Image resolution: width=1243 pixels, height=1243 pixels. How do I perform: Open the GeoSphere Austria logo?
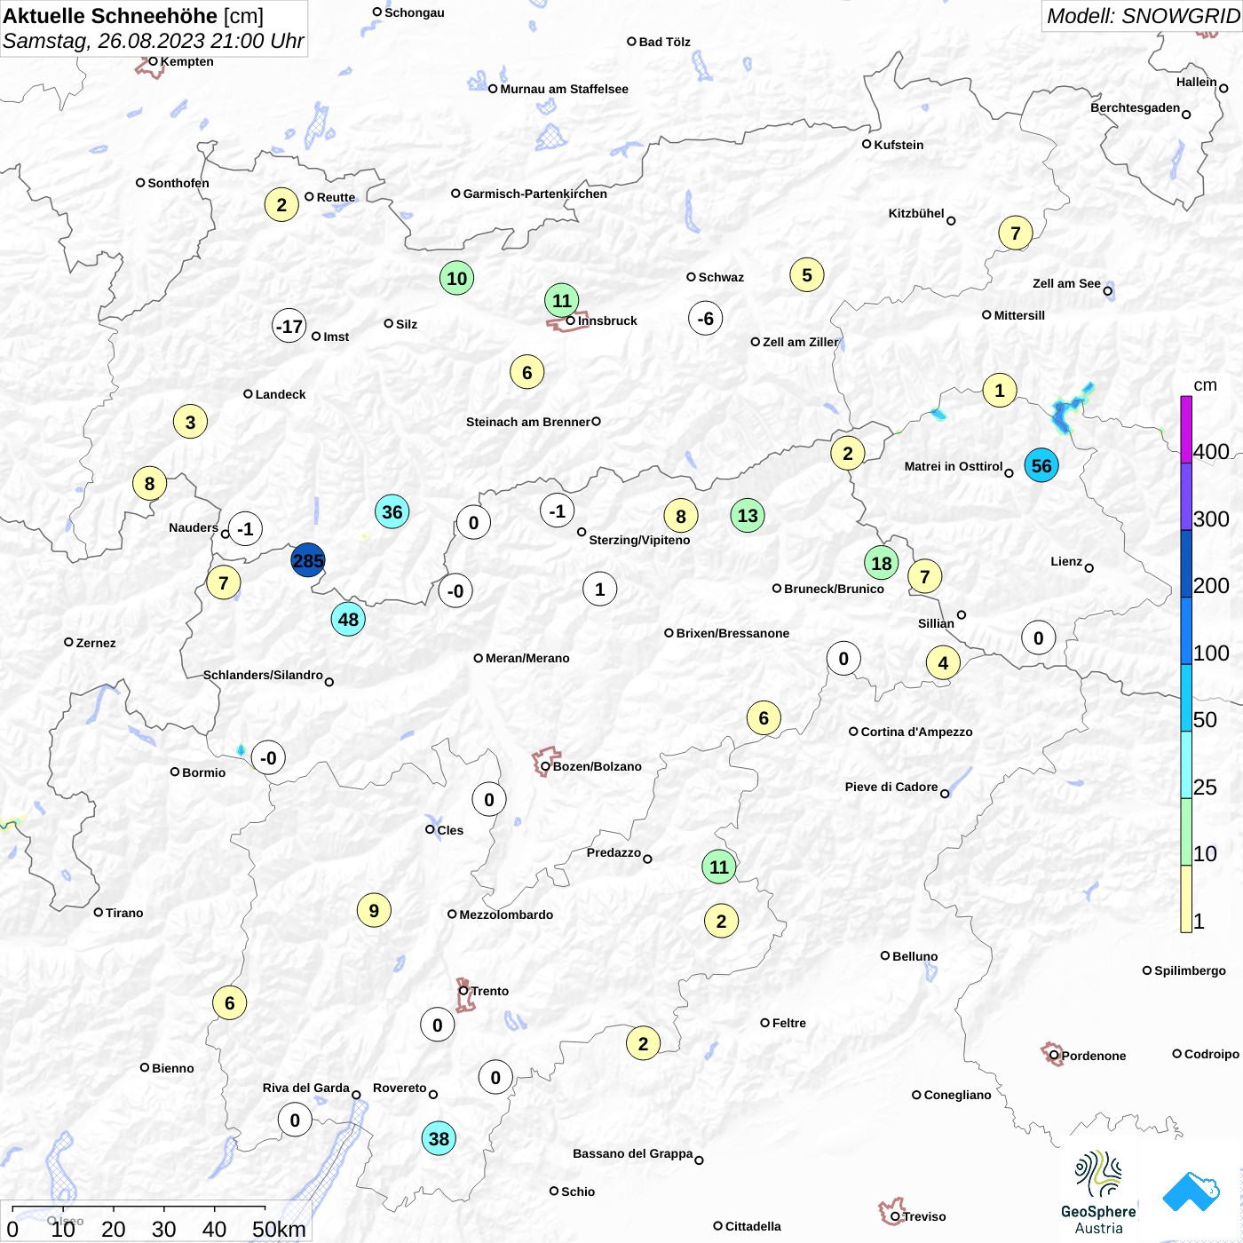(x=1098, y=1192)
